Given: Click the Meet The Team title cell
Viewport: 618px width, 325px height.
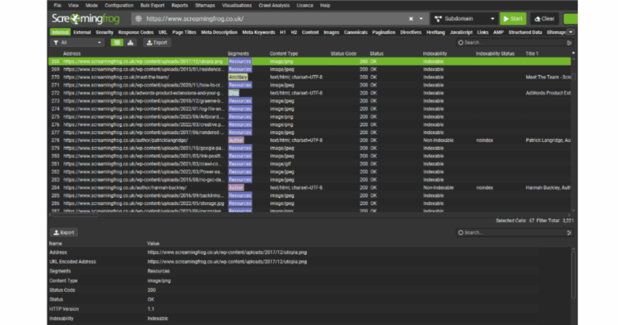Looking at the screenshot, I should coord(548,77).
